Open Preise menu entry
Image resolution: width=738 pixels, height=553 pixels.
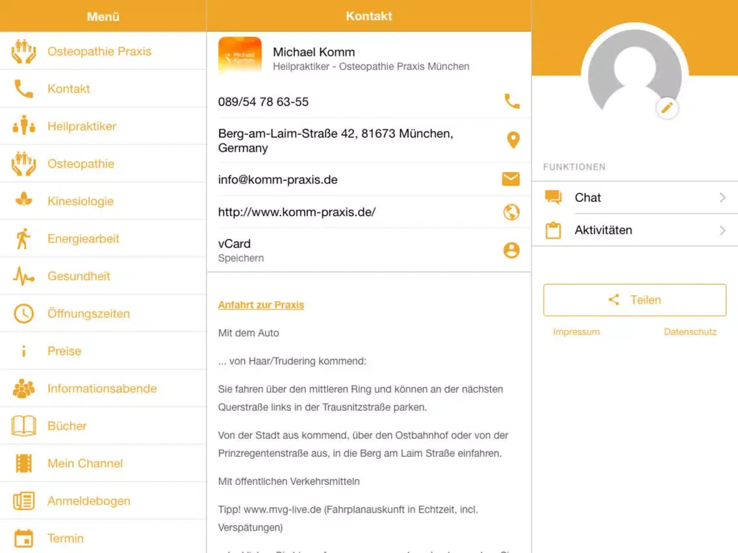(x=103, y=350)
